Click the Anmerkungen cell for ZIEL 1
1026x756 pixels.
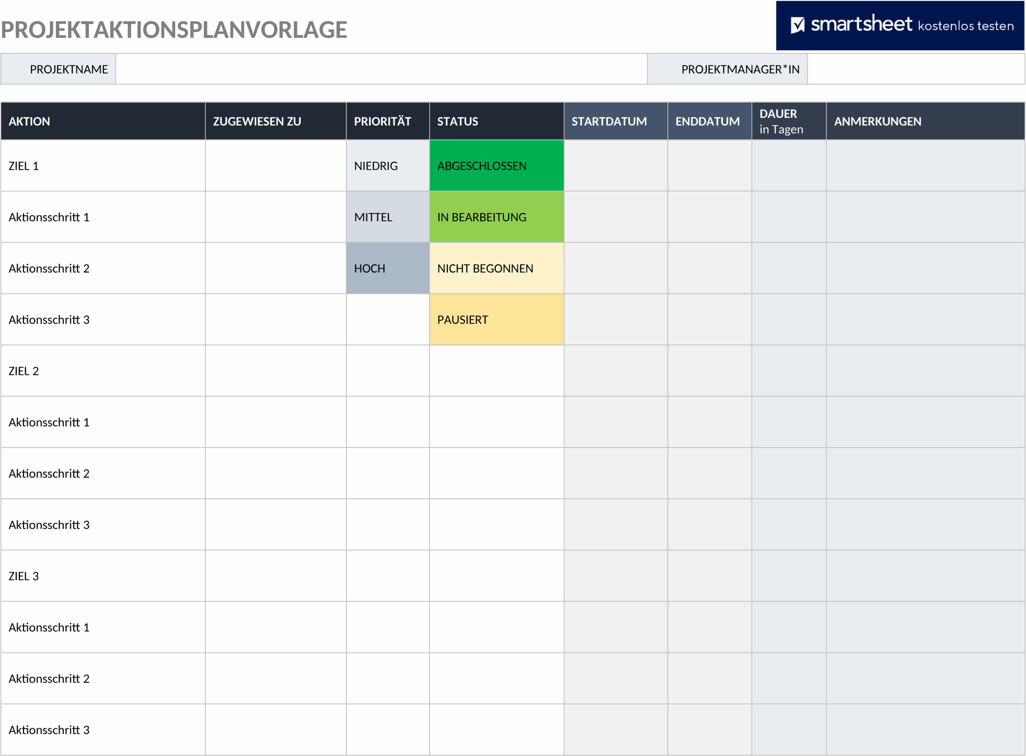[925, 166]
